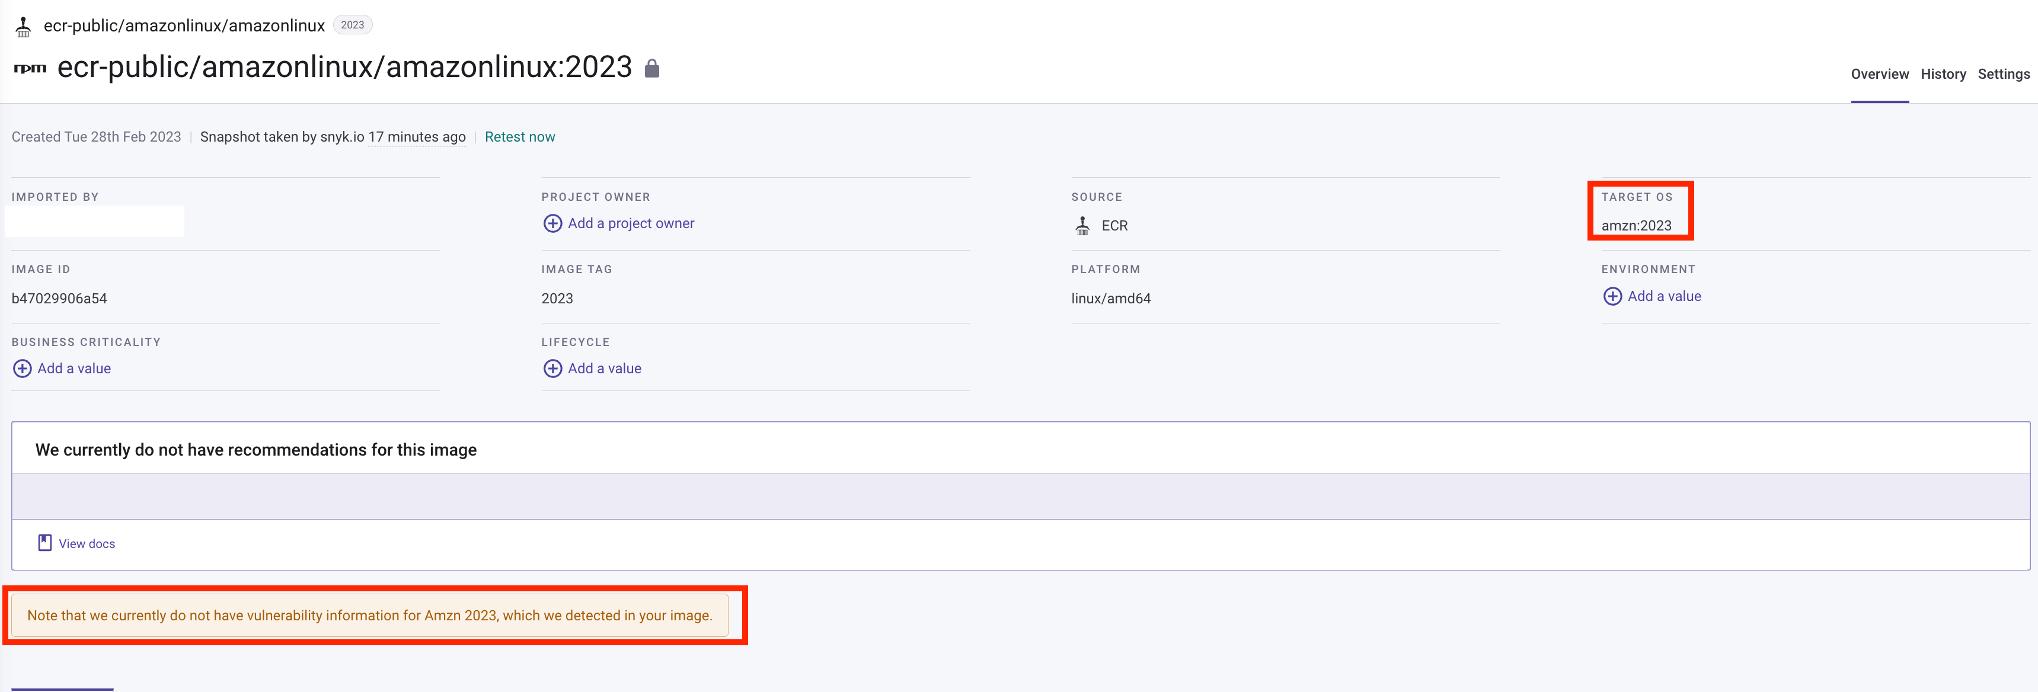
Task: Click the ECR icon under Source
Action: 1082,225
